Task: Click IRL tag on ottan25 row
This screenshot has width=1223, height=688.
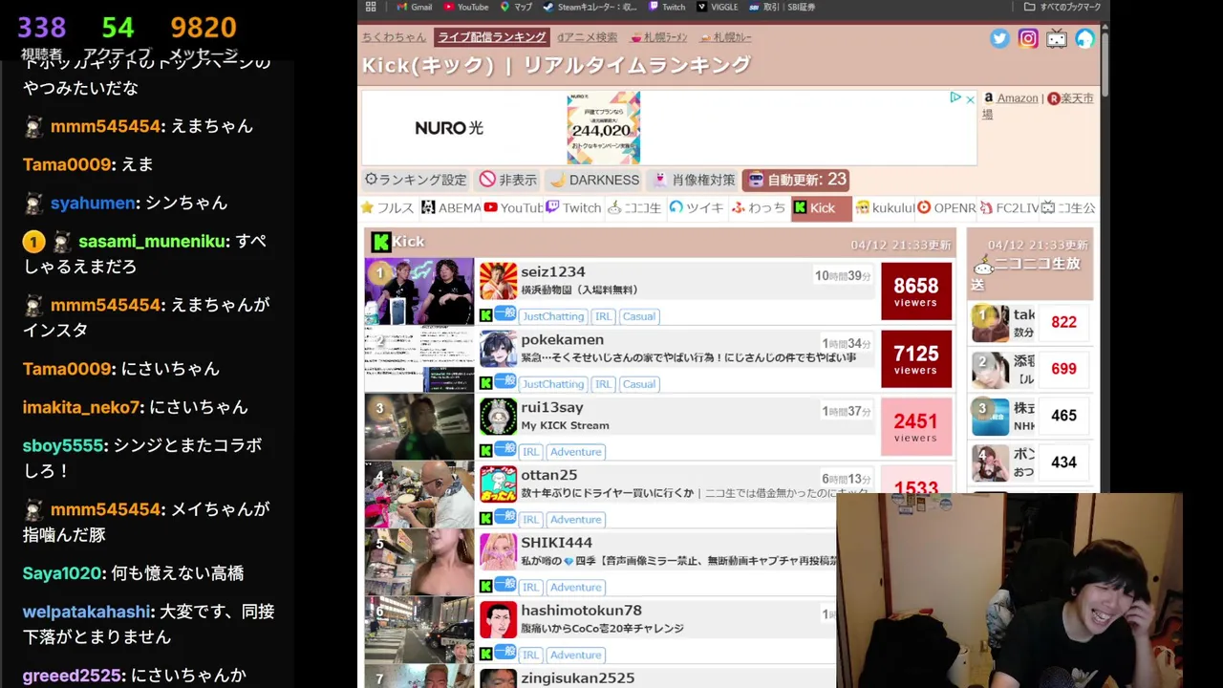Action: [x=530, y=520]
